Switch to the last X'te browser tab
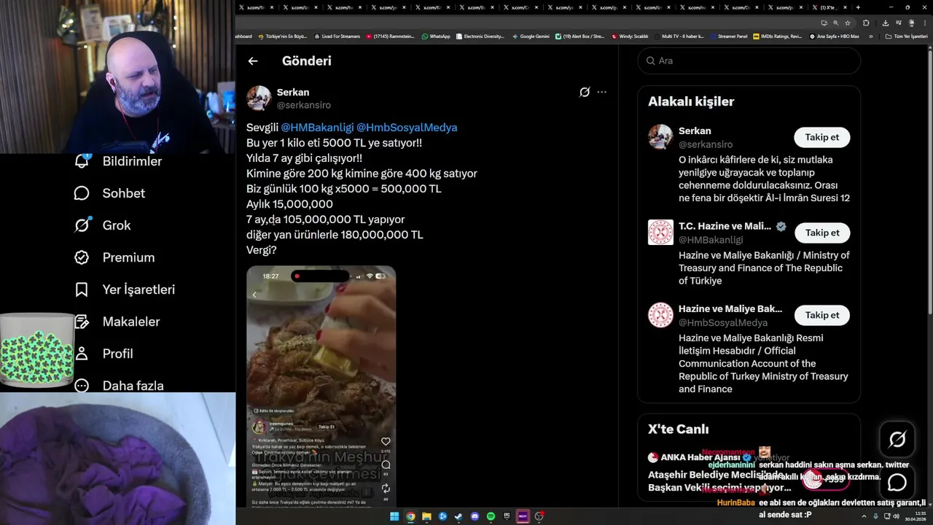The image size is (933, 525). [x=829, y=7]
